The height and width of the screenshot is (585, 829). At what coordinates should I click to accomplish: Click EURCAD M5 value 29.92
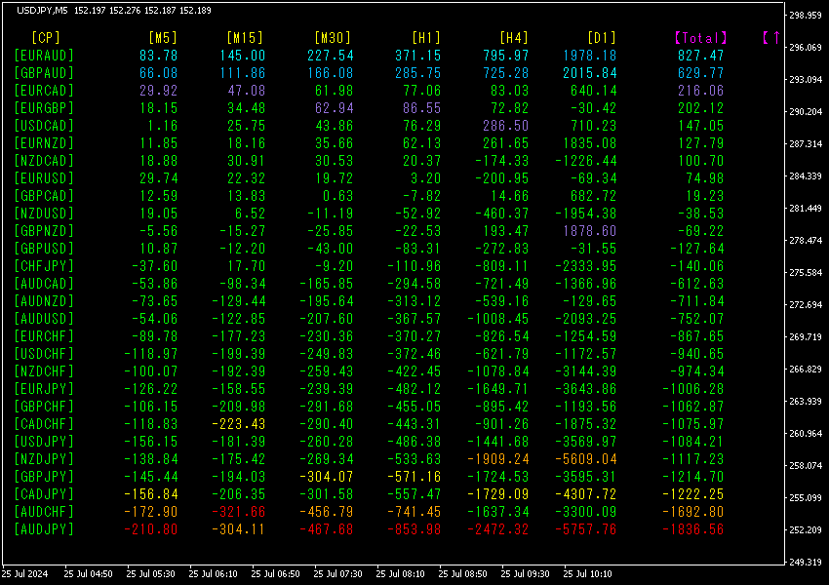click(159, 91)
